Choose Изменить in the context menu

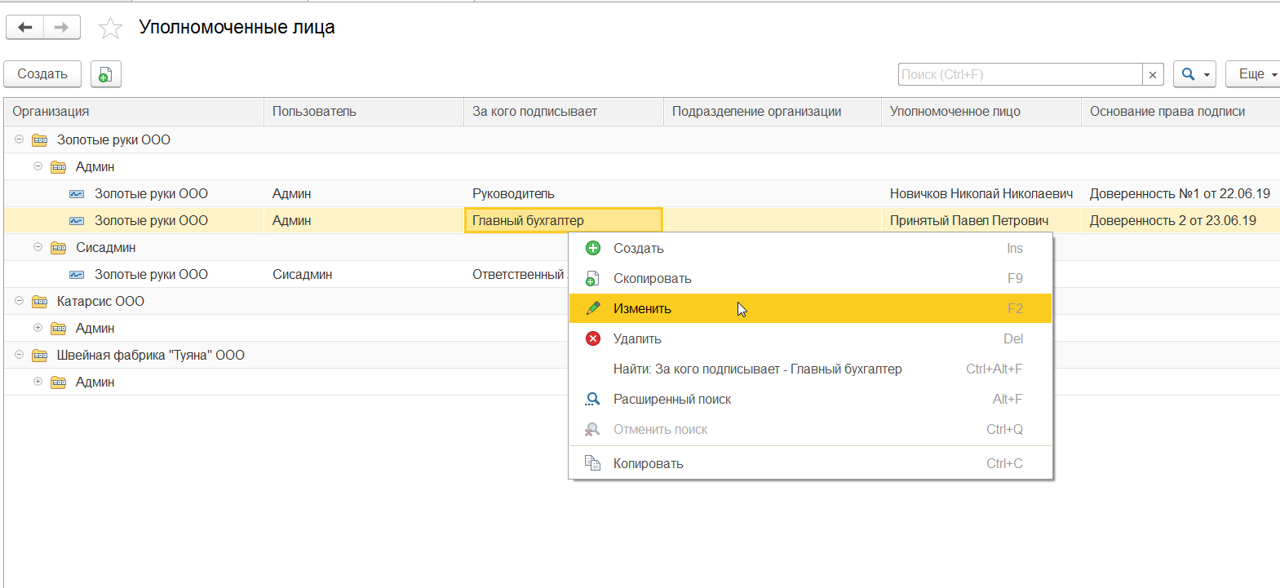(x=642, y=308)
